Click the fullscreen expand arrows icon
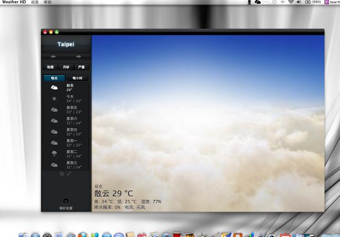340x237 pixels. (x=69, y=173)
